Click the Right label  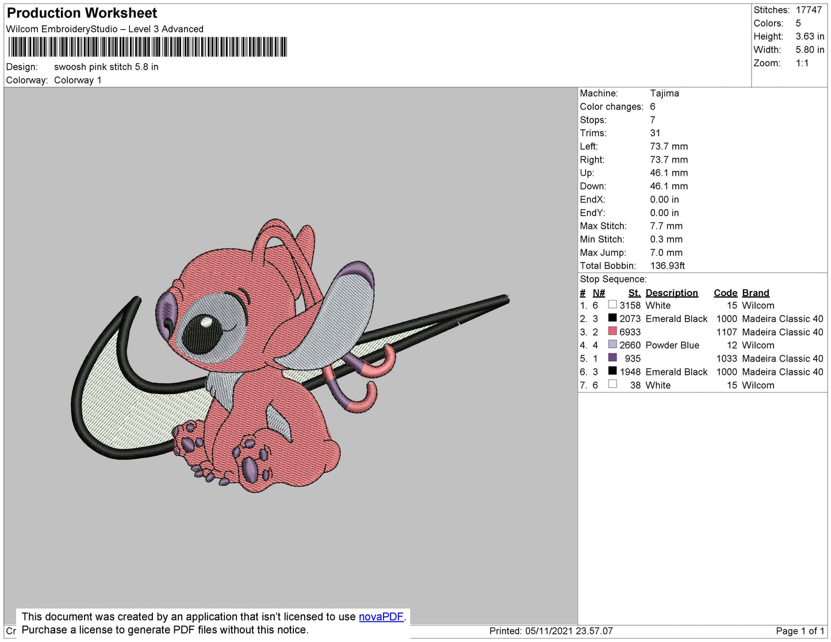click(592, 159)
